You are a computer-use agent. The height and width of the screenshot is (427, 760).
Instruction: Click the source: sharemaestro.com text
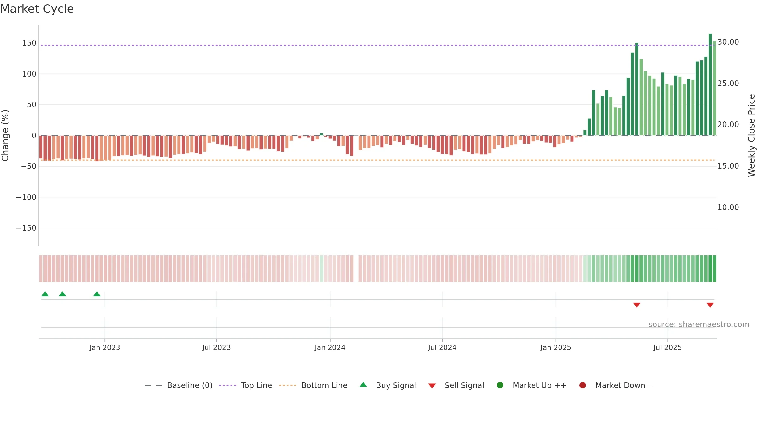pos(699,325)
